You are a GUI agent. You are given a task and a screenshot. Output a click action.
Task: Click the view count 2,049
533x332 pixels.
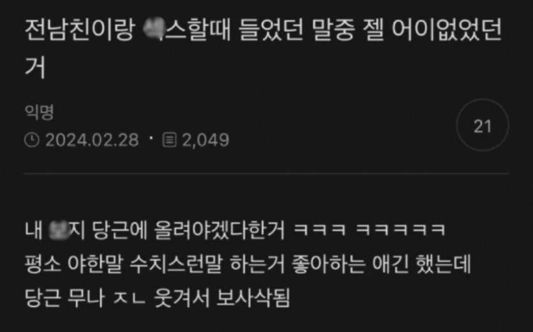click(206, 140)
